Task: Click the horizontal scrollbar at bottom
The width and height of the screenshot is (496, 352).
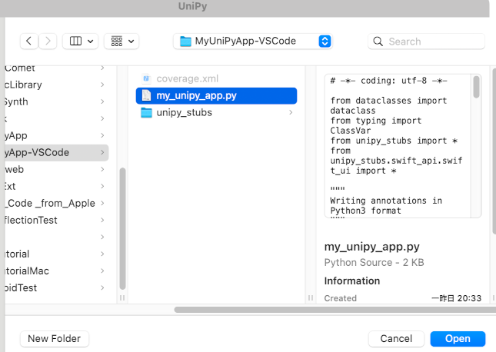Action: pyautogui.click(x=331, y=309)
